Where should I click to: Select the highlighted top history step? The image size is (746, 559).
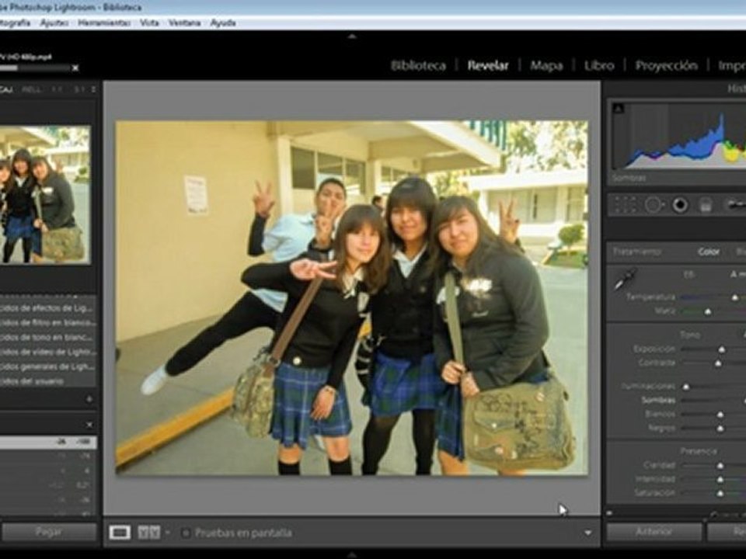pos(48,443)
